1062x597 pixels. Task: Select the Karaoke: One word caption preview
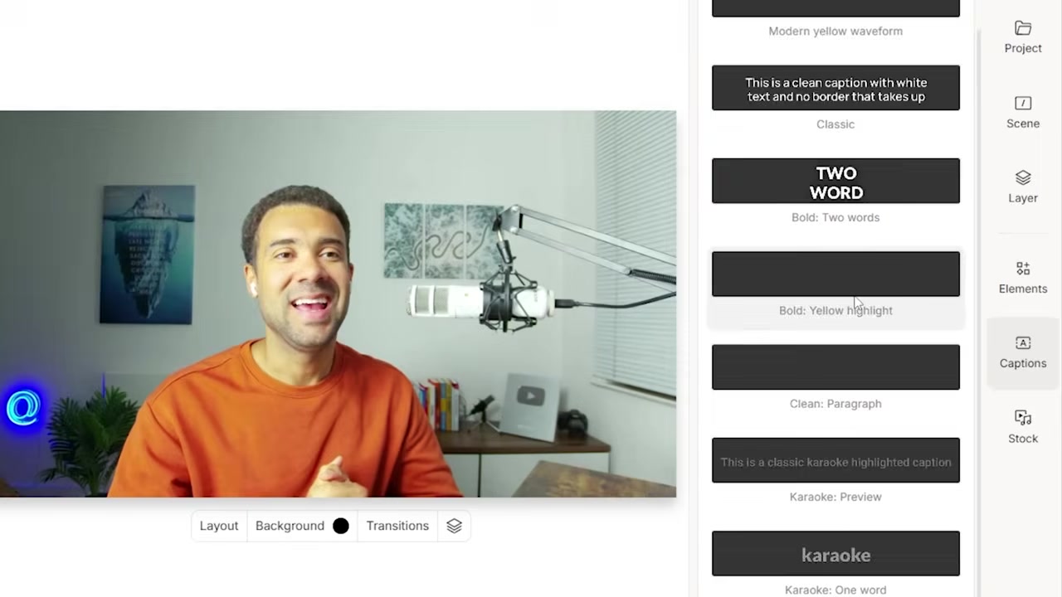(835, 553)
